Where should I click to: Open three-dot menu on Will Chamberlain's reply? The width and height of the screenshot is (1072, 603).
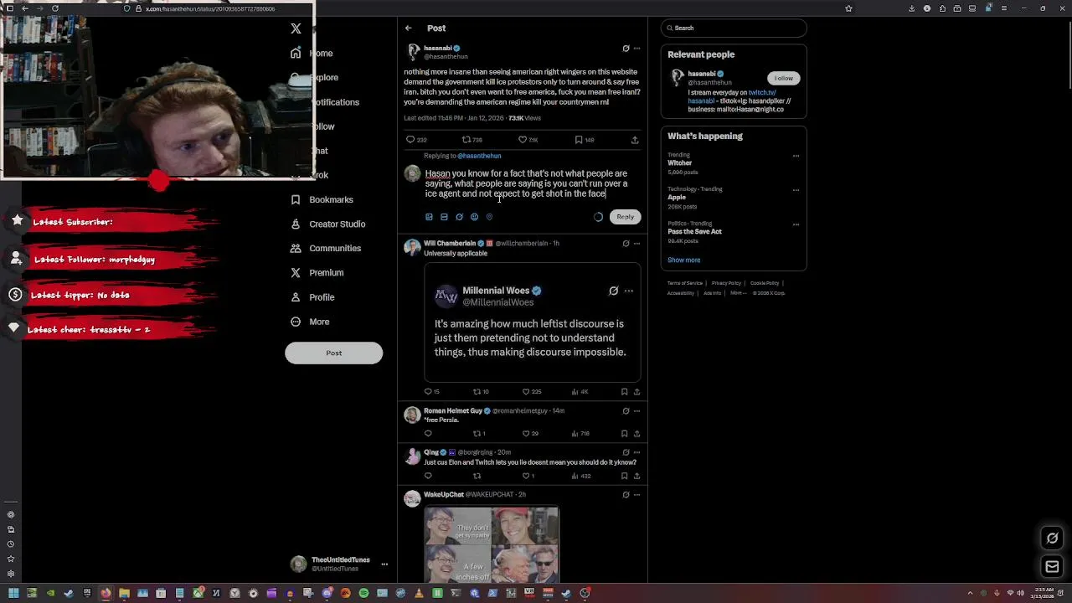(x=637, y=244)
